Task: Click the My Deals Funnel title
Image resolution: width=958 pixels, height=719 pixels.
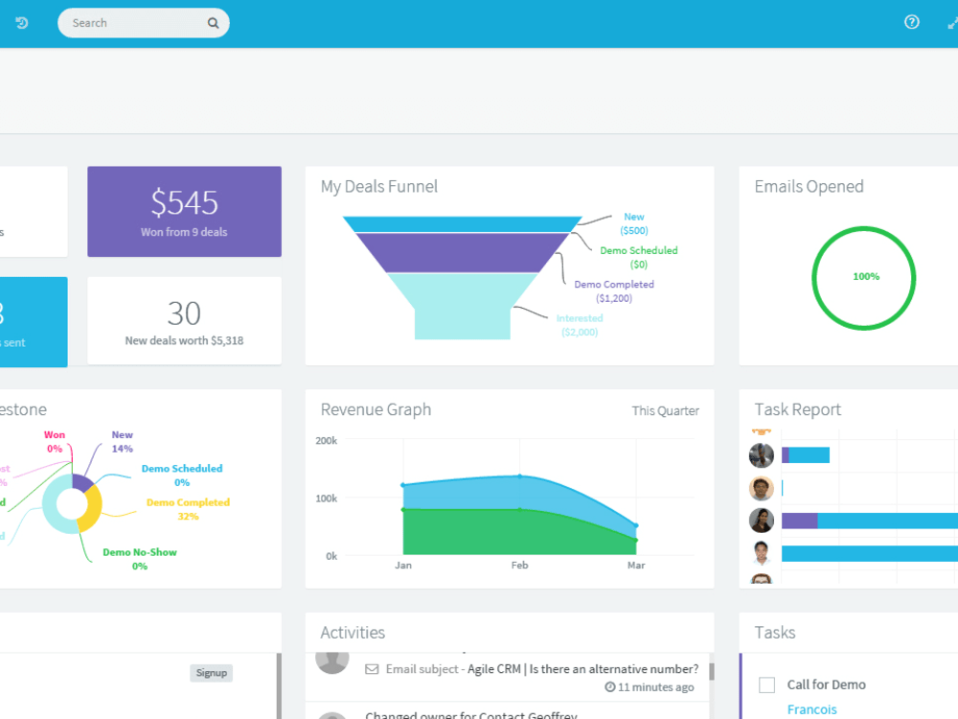Action: [378, 187]
